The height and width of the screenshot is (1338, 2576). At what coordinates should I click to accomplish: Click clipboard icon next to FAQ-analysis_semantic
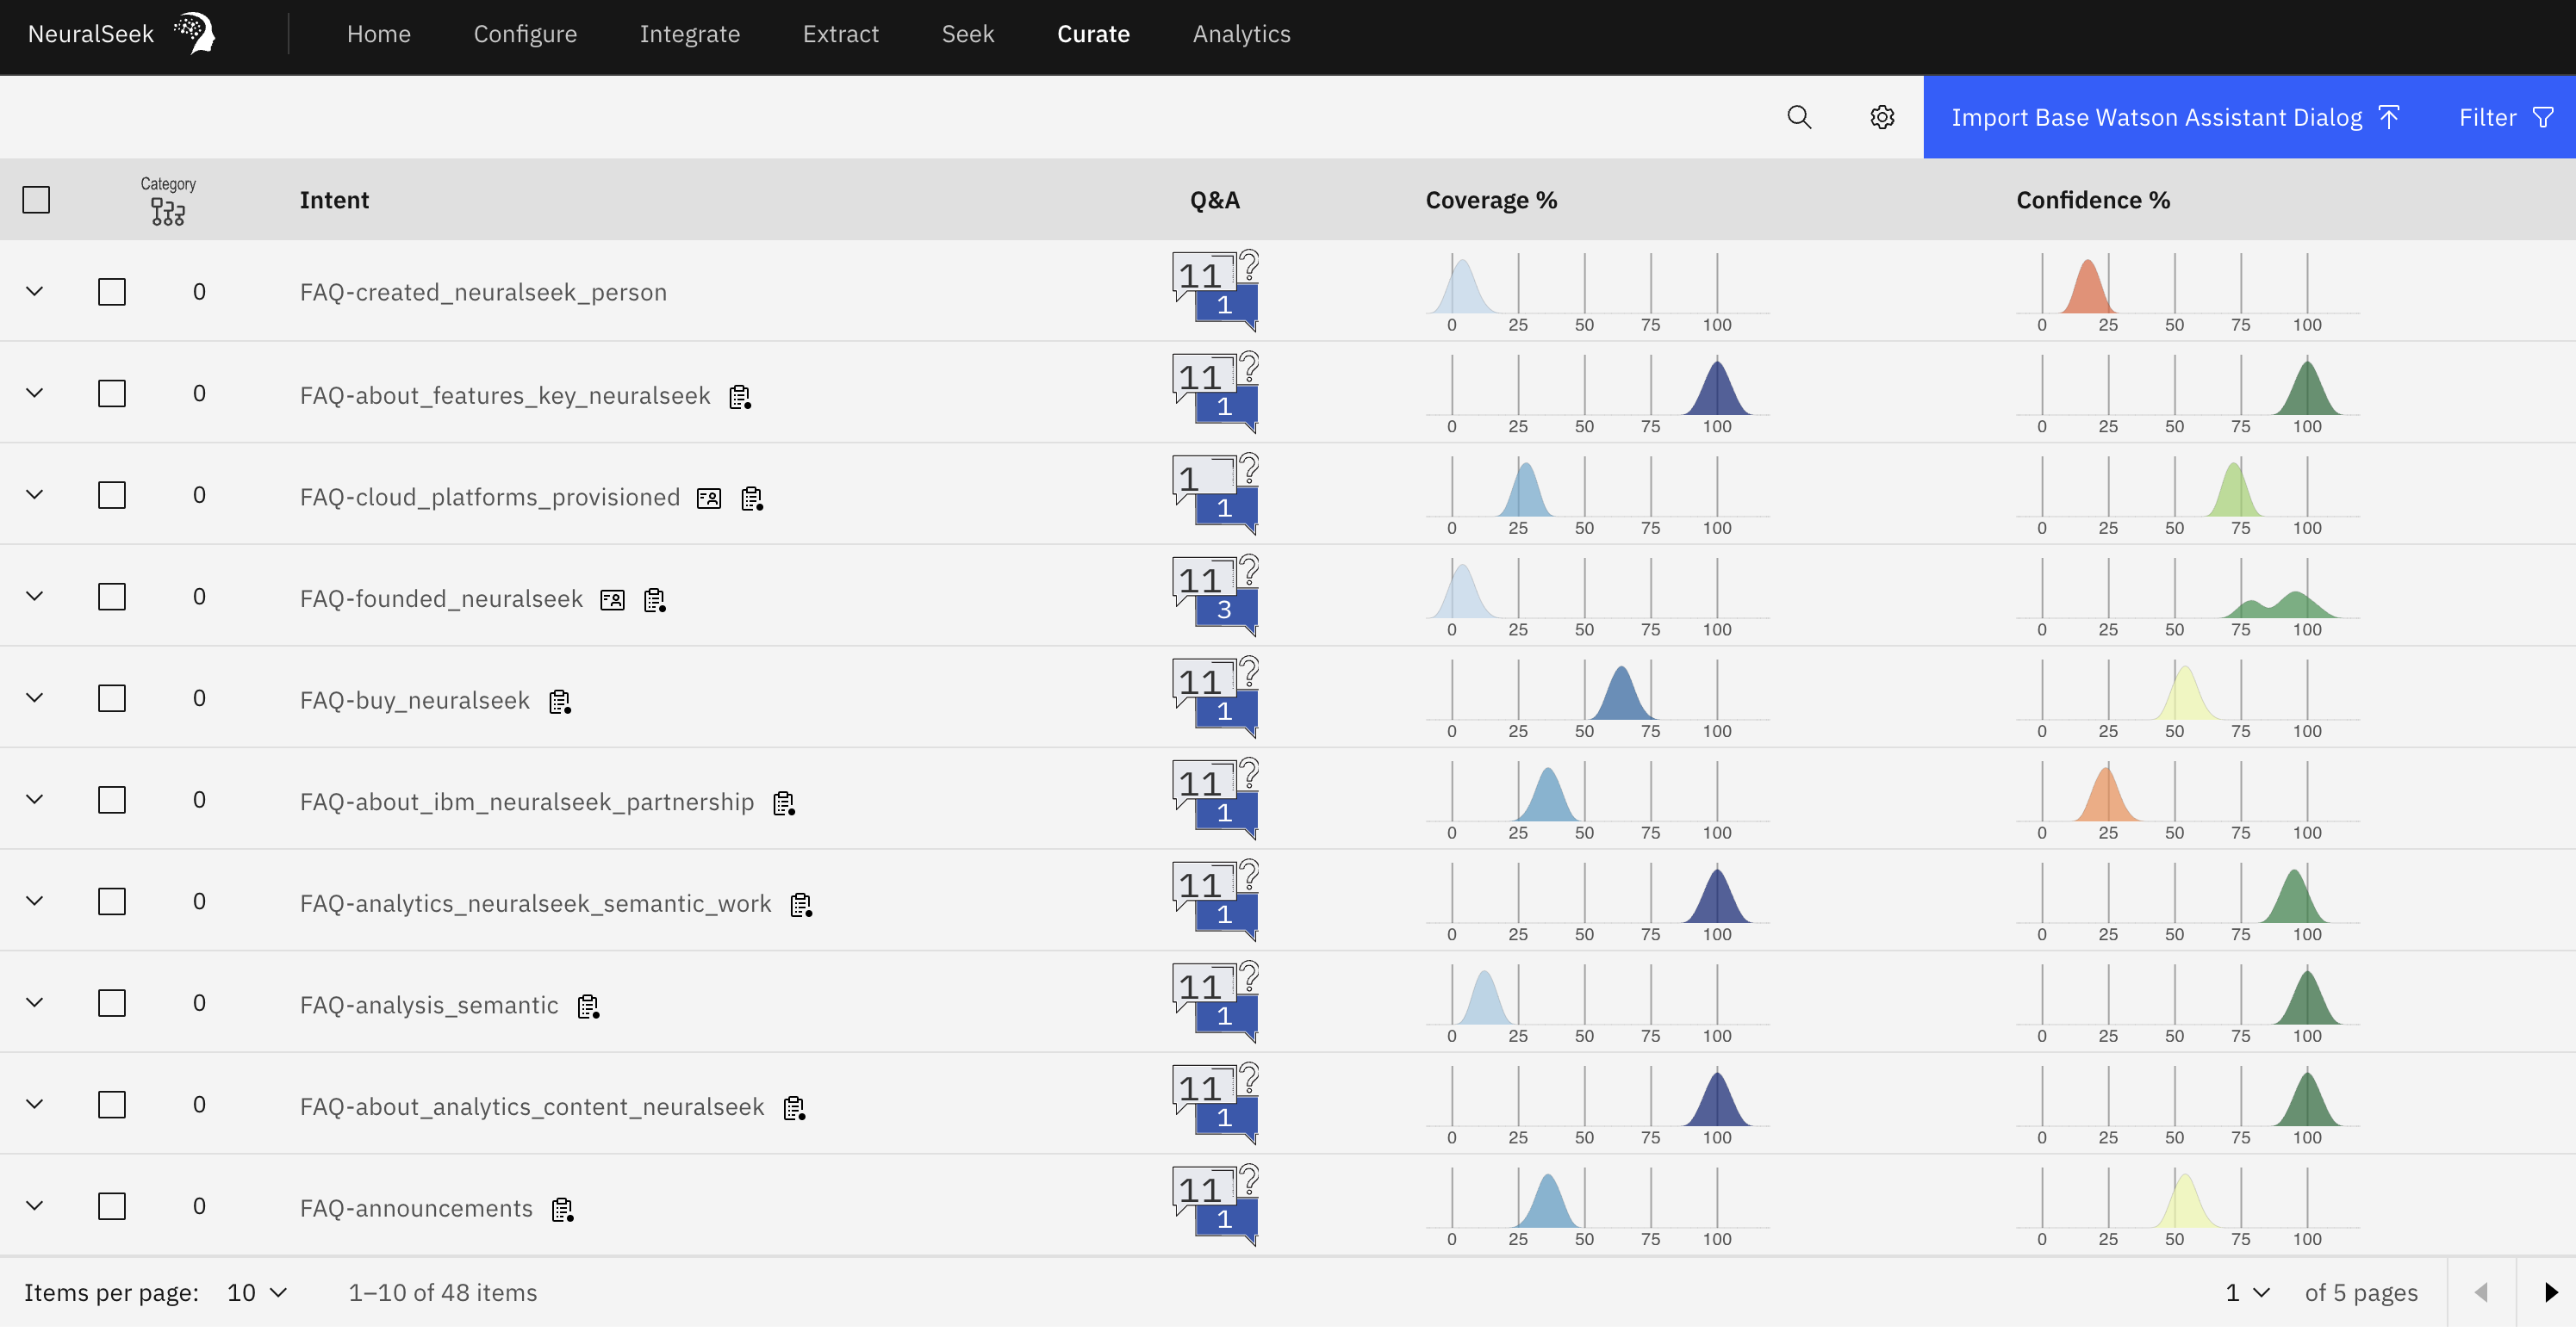(x=589, y=1008)
